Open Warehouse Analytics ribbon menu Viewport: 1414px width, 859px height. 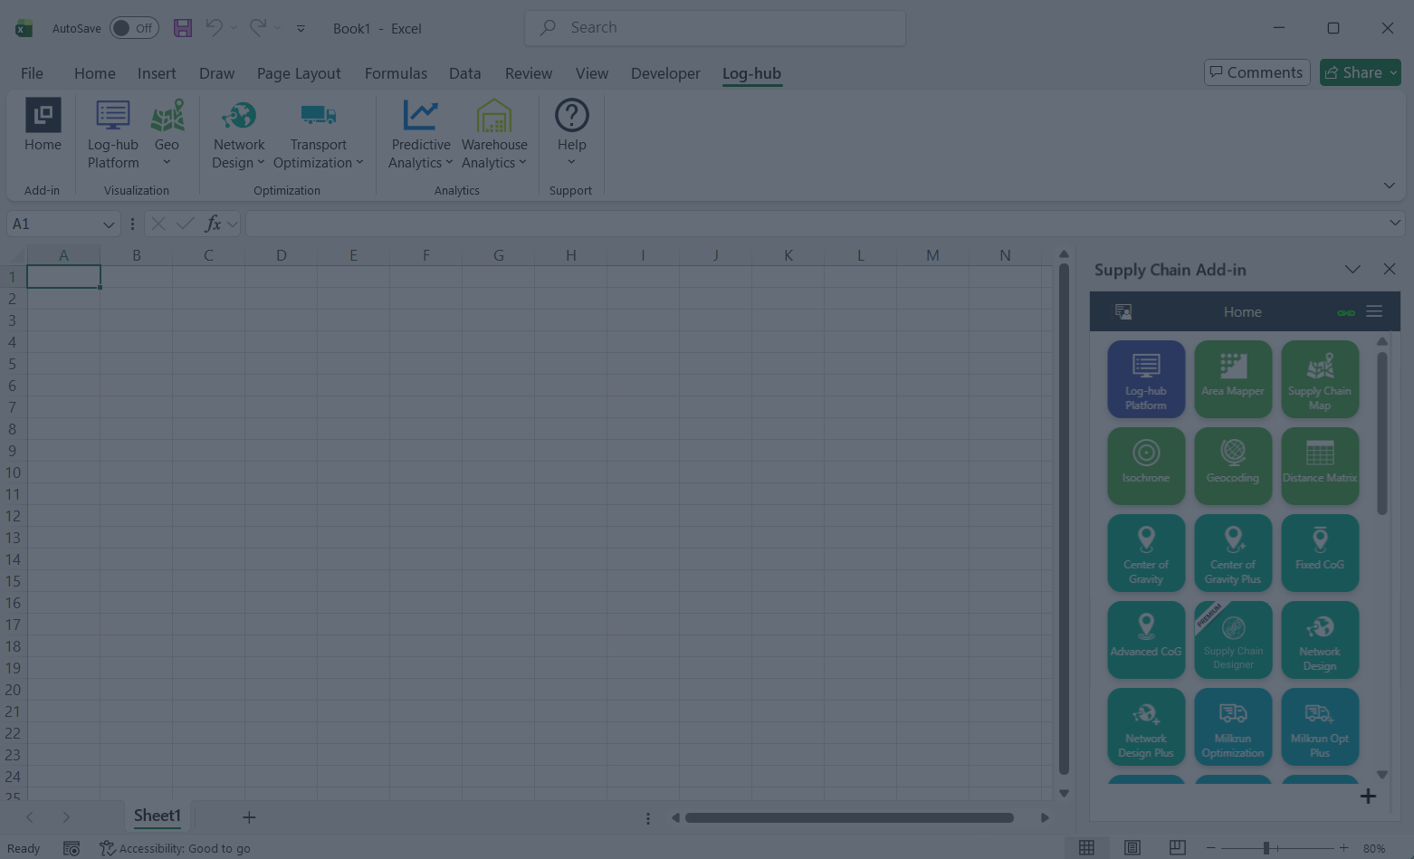tap(494, 134)
